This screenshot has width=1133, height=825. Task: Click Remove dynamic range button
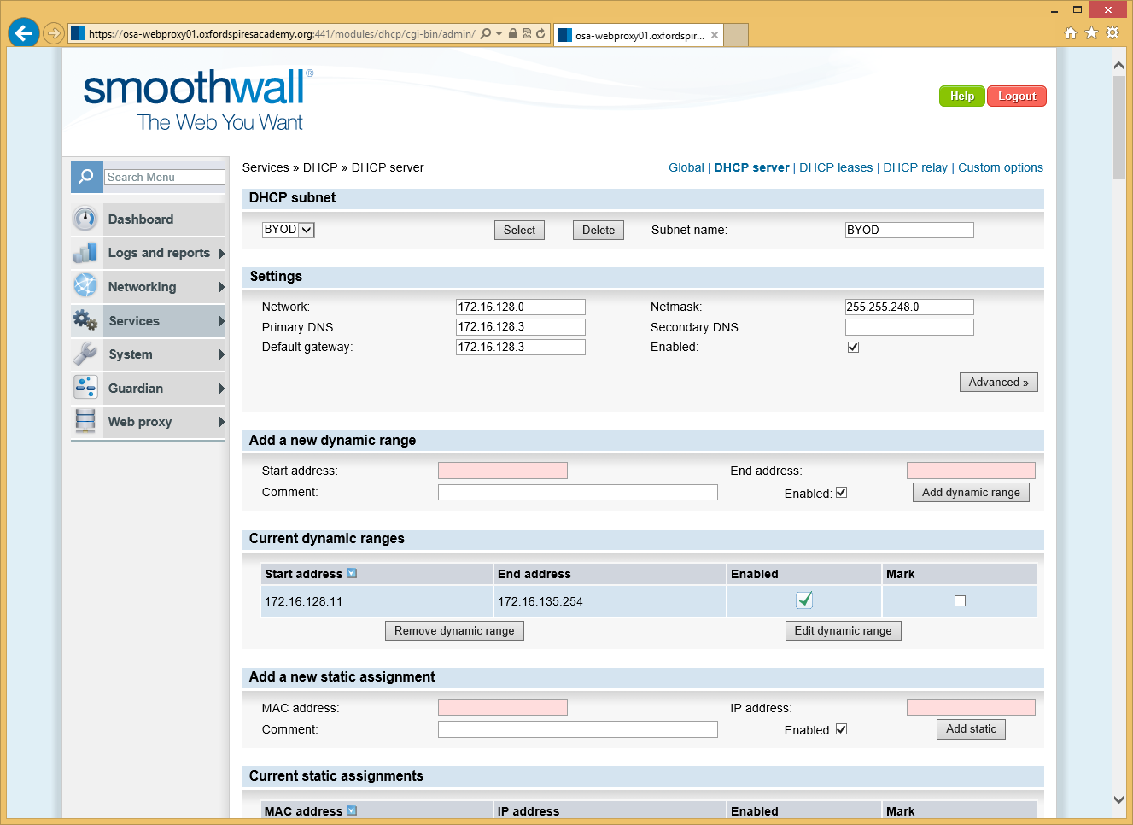pyautogui.click(x=454, y=630)
